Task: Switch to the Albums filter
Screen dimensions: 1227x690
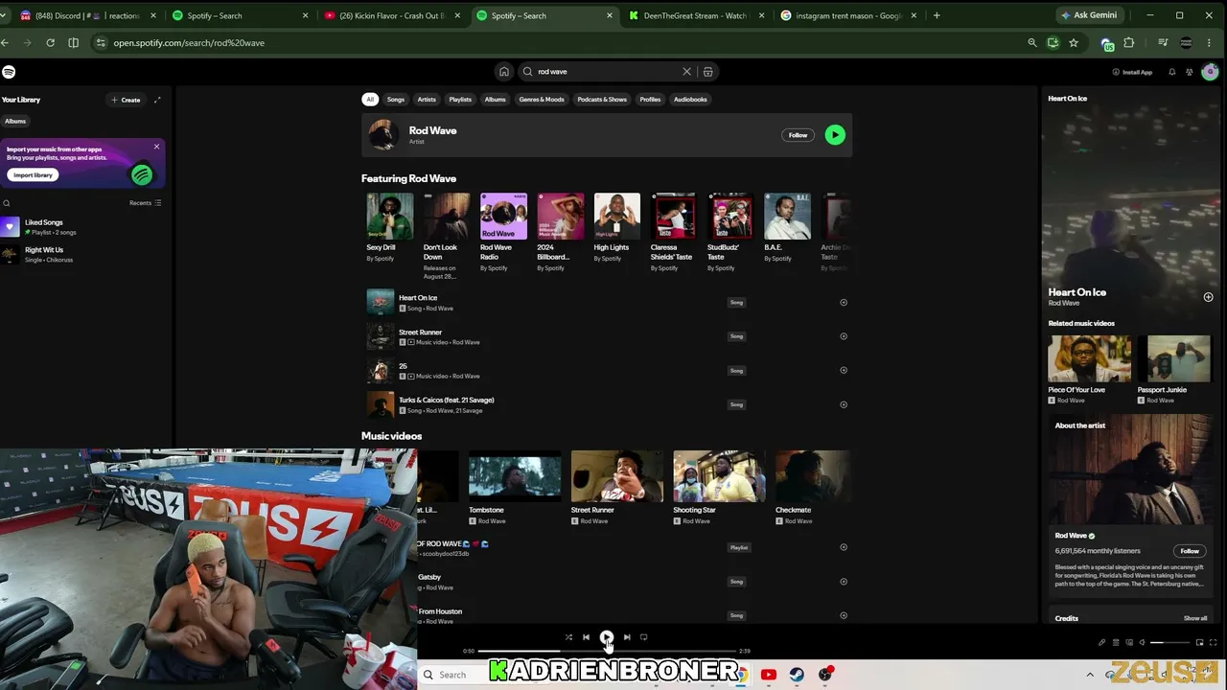Action: tap(495, 100)
